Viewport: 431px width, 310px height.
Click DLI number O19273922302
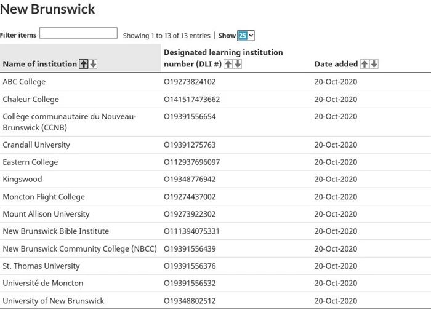(190, 214)
